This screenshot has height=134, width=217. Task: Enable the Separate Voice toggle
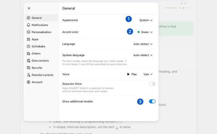coord(152,84)
